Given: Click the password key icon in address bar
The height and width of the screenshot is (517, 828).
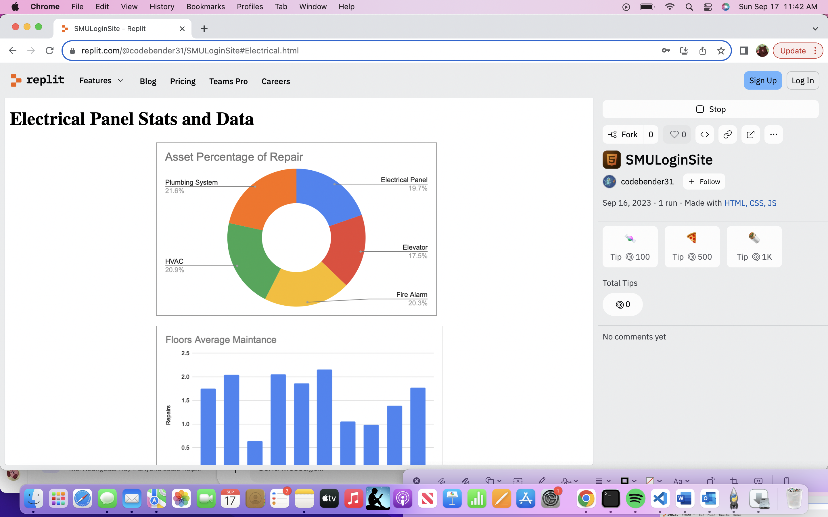Looking at the screenshot, I should tap(666, 51).
